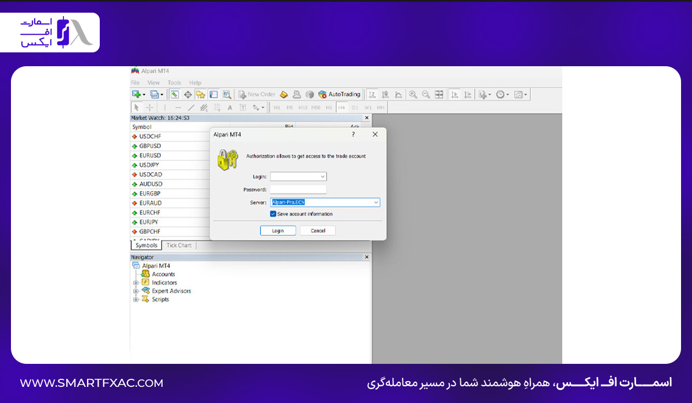Select the Crosshair tool
This screenshot has width=692, height=403.
pos(150,107)
